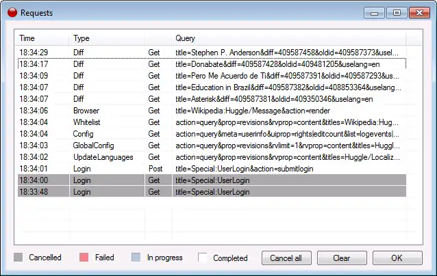Select the Login Post request row

(205, 168)
